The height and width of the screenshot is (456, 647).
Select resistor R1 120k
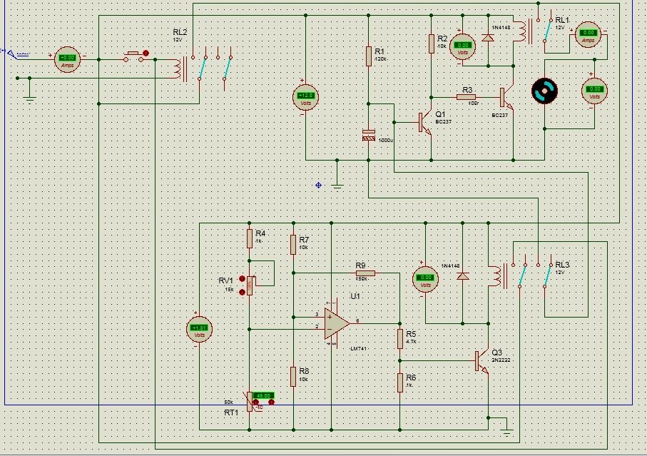(369, 56)
